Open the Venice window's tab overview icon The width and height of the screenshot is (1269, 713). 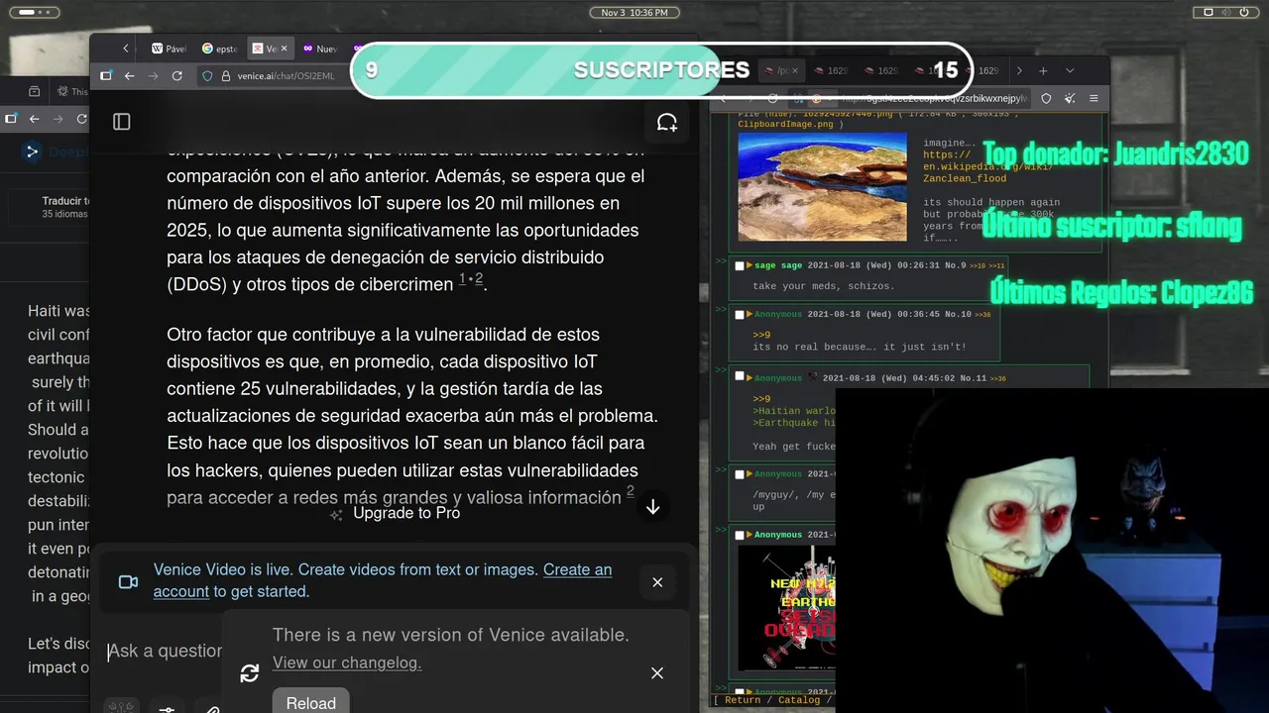click(x=105, y=75)
